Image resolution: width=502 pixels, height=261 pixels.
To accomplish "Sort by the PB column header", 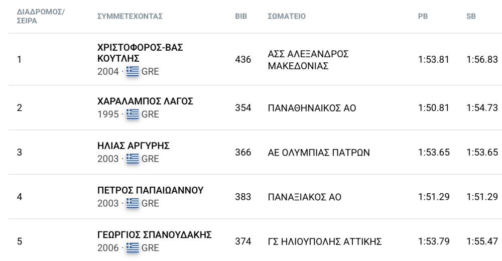I will [x=423, y=17].
